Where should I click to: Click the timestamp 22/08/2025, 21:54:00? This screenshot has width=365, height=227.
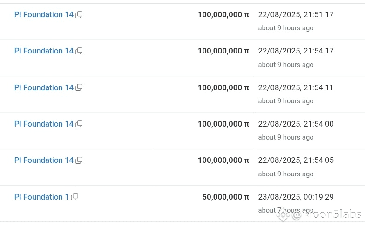click(x=296, y=124)
